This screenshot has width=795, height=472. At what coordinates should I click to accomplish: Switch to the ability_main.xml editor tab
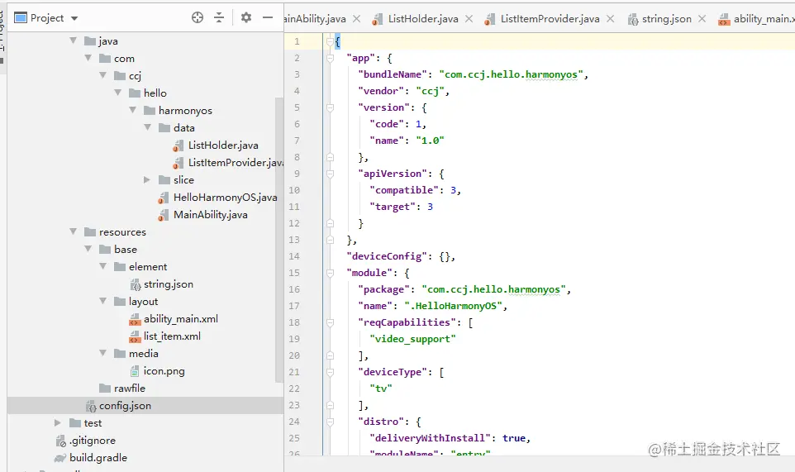[764, 19]
